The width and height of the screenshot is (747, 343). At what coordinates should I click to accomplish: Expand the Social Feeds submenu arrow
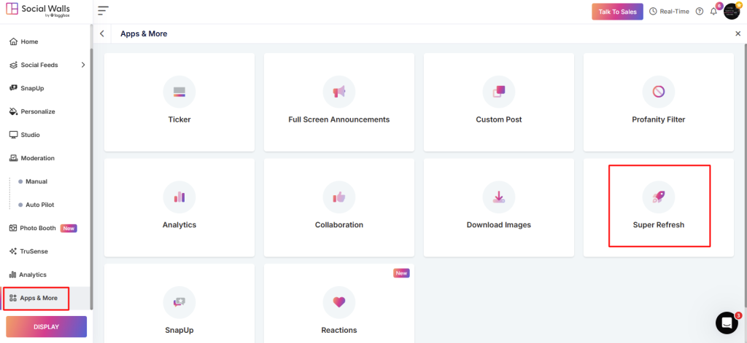82,65
